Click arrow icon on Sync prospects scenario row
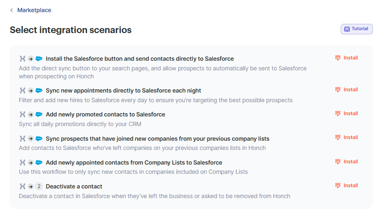This screenshot has height=214, width=390. (x=31, y=139)
